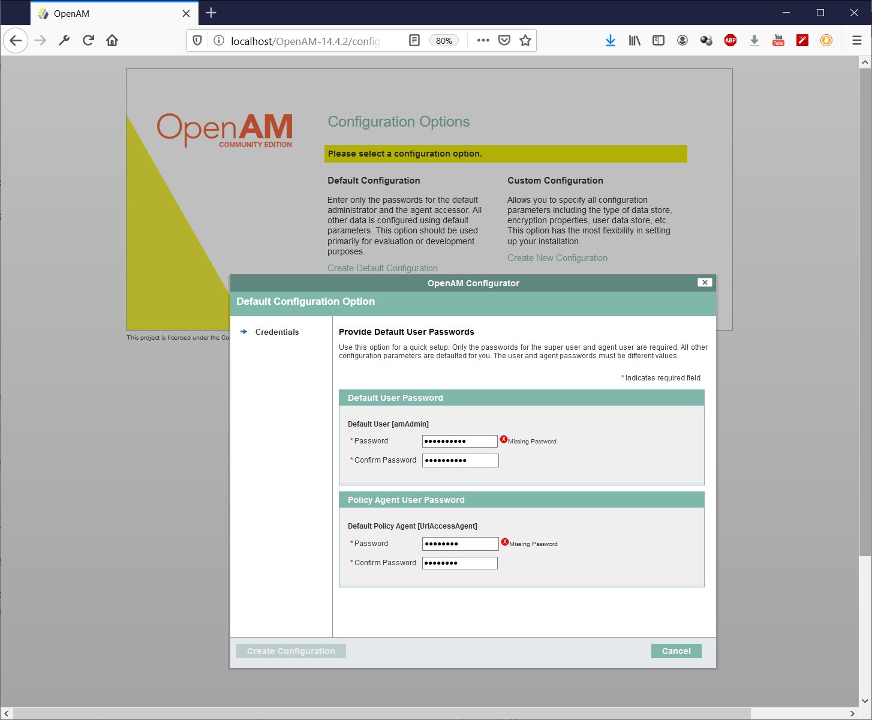
Task: Open Firefox downloads panel
Action: [611, 40]
